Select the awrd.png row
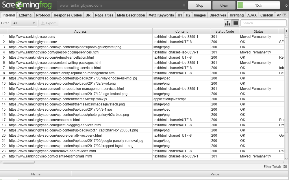The width and height of the screenshot is (289, 180). [x=142, y=83]
